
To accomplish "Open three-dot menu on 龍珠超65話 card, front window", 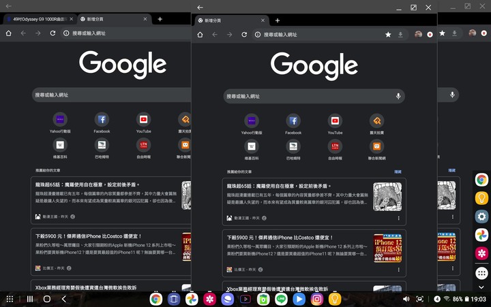I will coord(398,219).
